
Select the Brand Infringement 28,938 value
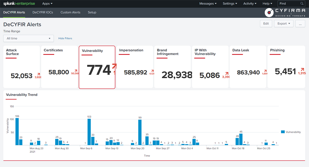[x=177, y=75]
